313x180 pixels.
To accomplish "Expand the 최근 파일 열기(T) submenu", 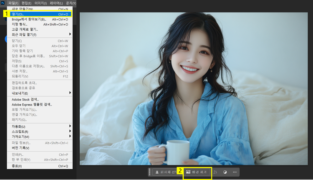I will tap(40, 35).
